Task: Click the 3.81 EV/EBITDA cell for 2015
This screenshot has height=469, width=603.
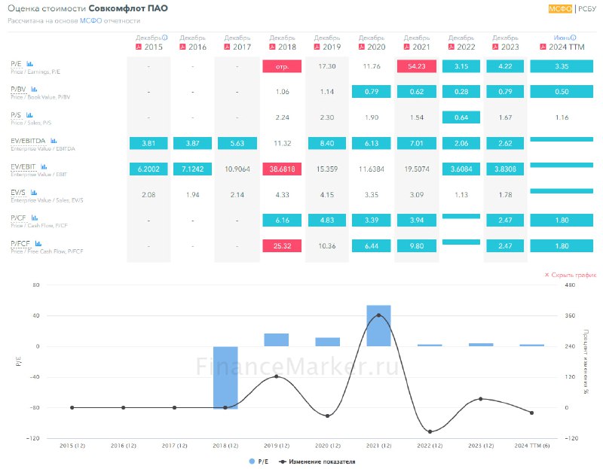Action: [148, 143]
